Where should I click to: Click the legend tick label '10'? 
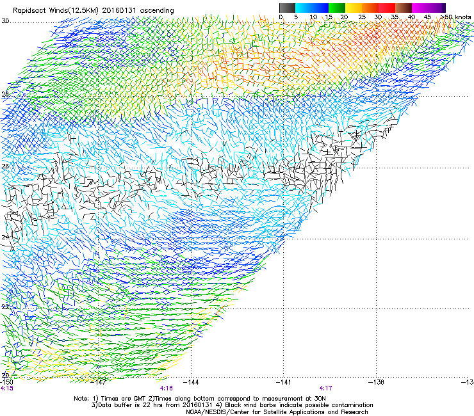pyautogui.click(x=313, y=17)
